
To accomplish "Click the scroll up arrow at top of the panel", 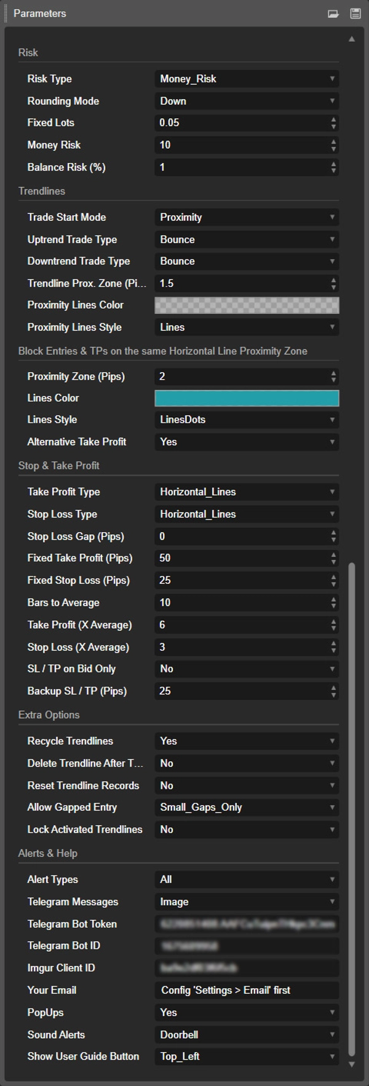I will point(352,39).
